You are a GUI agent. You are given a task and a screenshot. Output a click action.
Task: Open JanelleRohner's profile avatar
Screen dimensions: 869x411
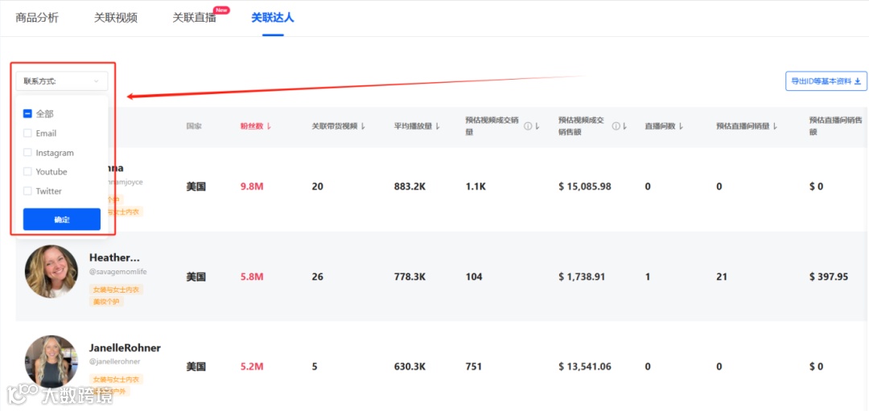[x=51, y=361]
